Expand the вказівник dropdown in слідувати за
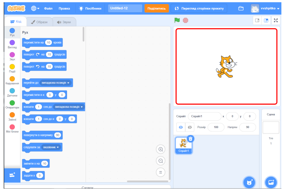The image size is (284, 192). click(x=52, y=147)
